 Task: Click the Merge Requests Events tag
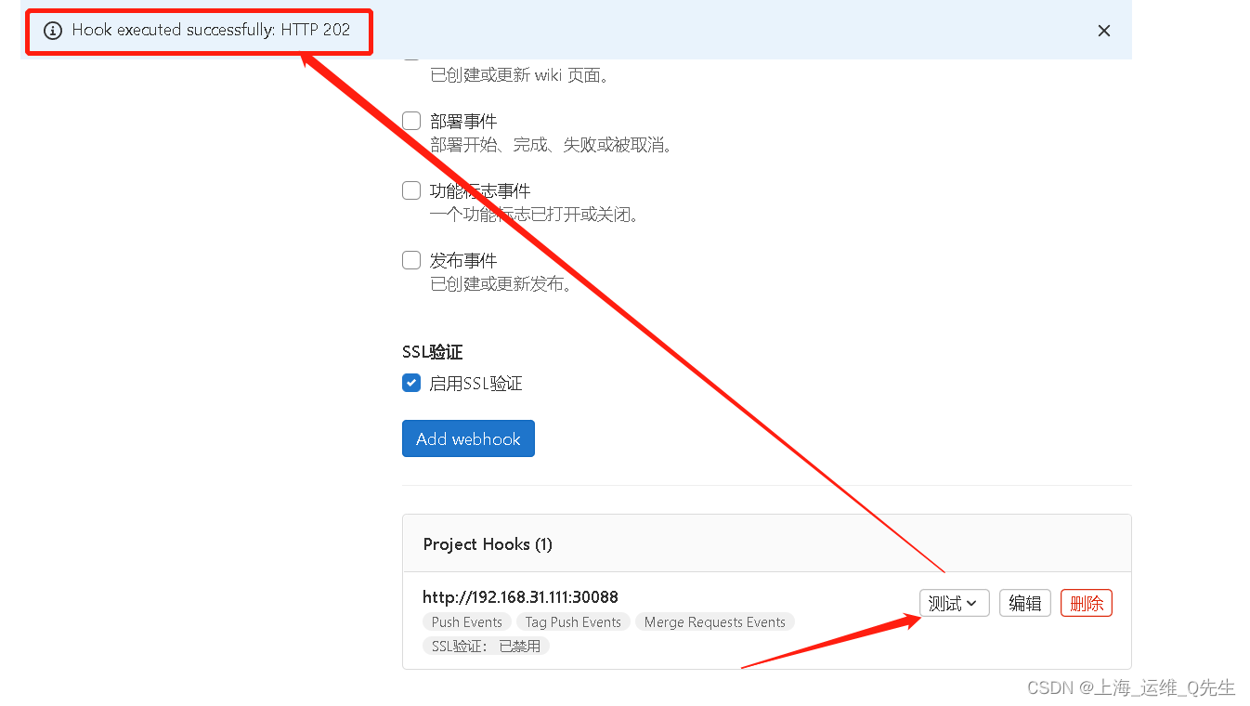(715, 622)
